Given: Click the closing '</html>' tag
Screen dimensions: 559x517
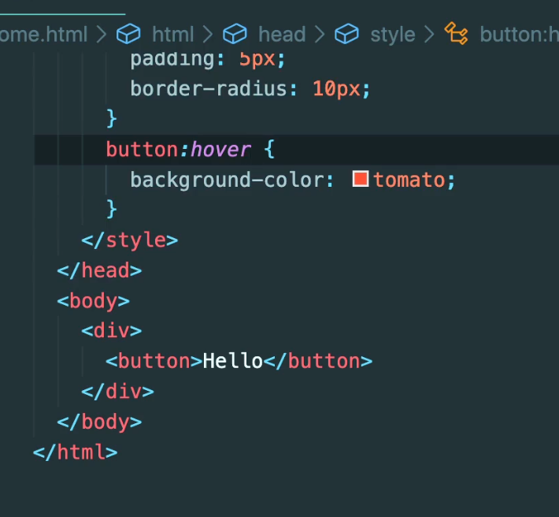Looking at the screenshot, I should 76,452.
